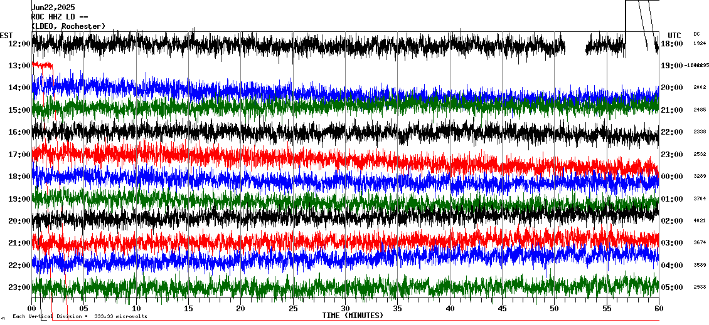Click the 23:00 EST row label
709x325 pixels.
click(x=19, y=287)
